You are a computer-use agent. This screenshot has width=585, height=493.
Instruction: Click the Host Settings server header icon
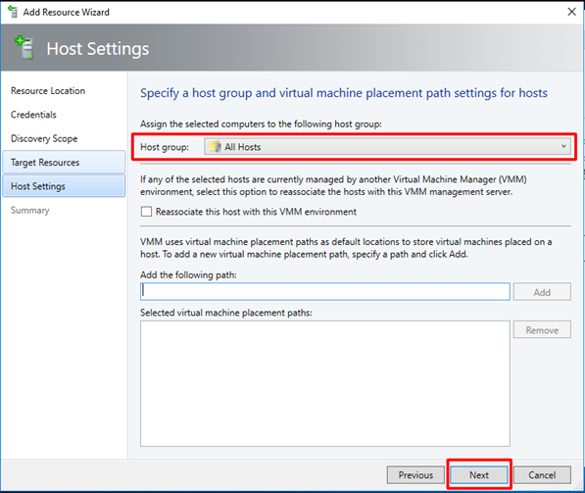pos(24,47)
